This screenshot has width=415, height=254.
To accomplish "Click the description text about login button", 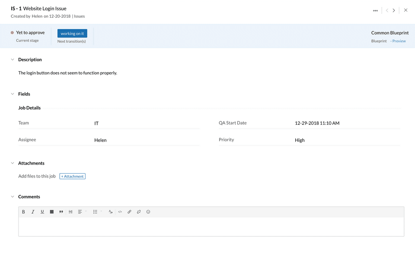I will tap(67, 73).
